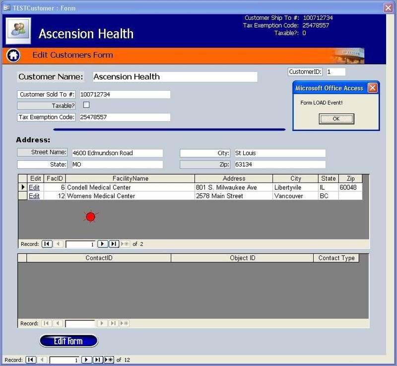Click the Address column header in facility grid

pyautogui.click(x=234, y=179)
